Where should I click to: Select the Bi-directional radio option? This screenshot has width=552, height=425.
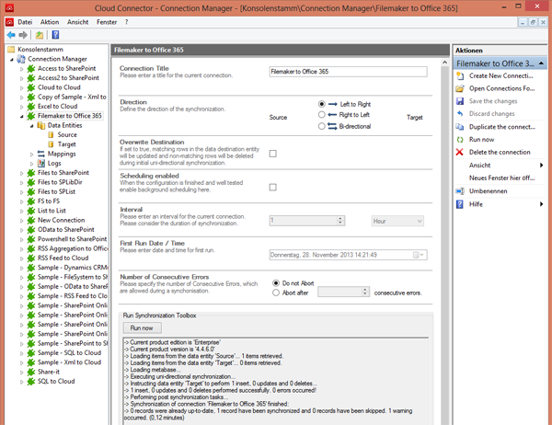pyautogui.click(x=321, y=126)
